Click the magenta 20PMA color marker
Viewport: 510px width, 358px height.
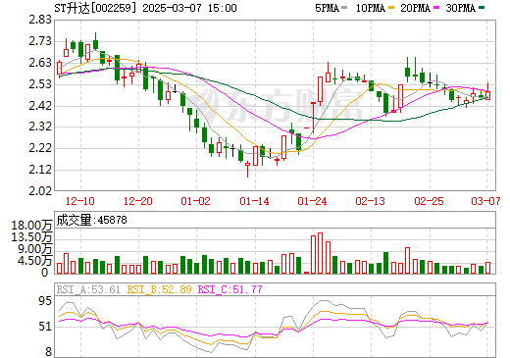coord(436,8)
